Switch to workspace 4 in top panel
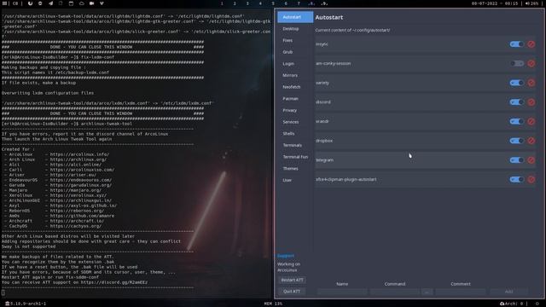The height and width of the screenshot is (307, 546). (260, 3)
